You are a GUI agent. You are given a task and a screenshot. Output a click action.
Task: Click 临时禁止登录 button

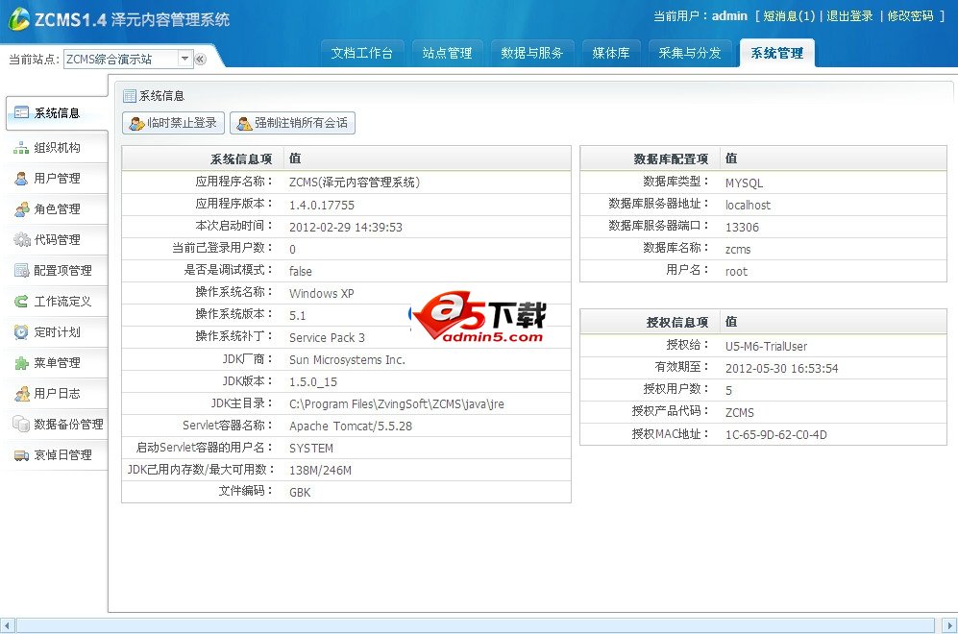point(174,123)
